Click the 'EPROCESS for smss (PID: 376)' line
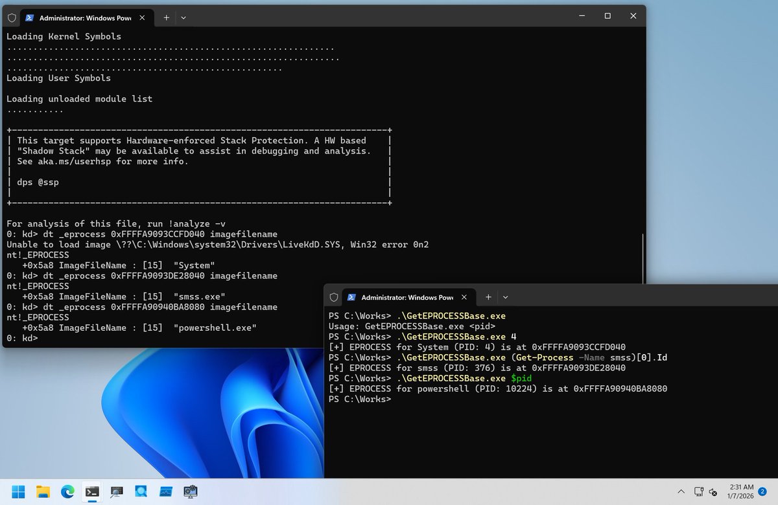Screen dimensions: 778x505 pyautogui.click(x=477, y=368)
